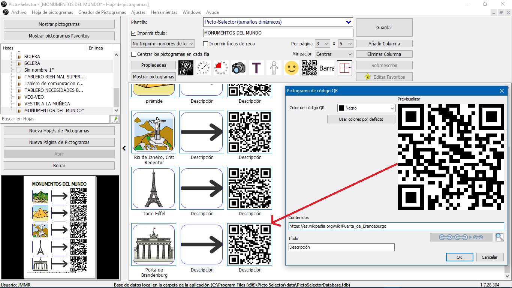Image resolution: width=512 pixels, height=288 pixels.
Task: Select TABLERO NECESIDADES sheet in list
Action: (x=54, y=90)
